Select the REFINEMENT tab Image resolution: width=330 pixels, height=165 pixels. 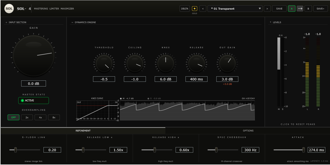83,131
